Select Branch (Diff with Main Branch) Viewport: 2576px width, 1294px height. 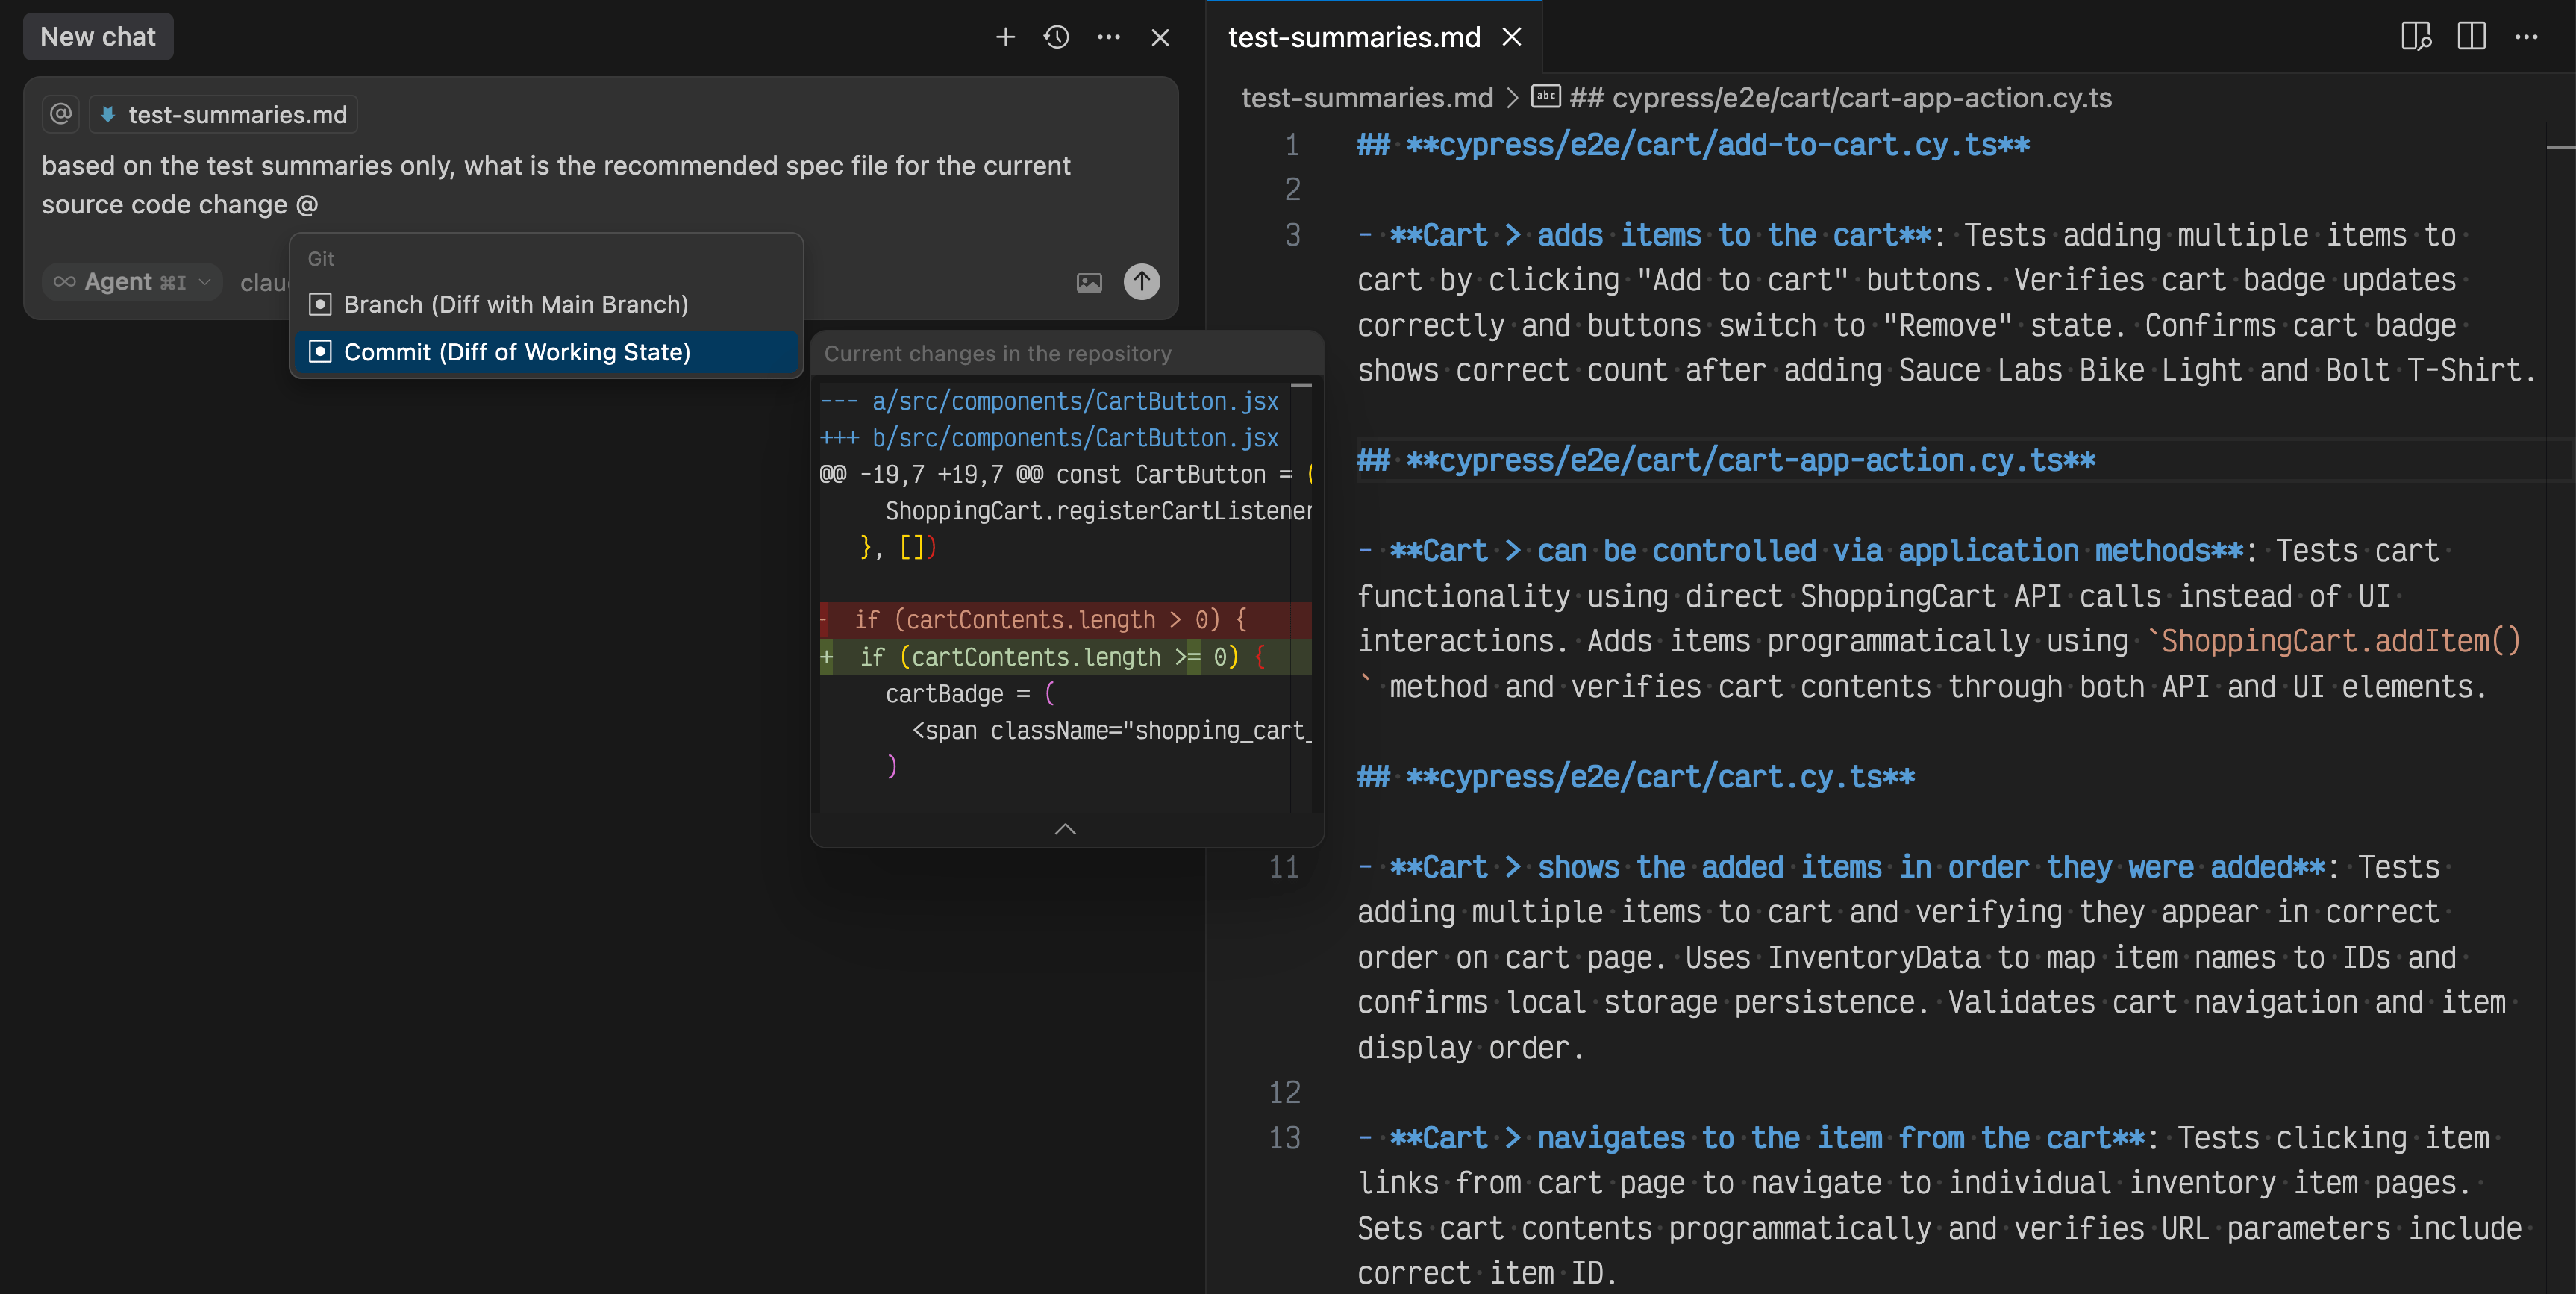(x=546, y=304)
